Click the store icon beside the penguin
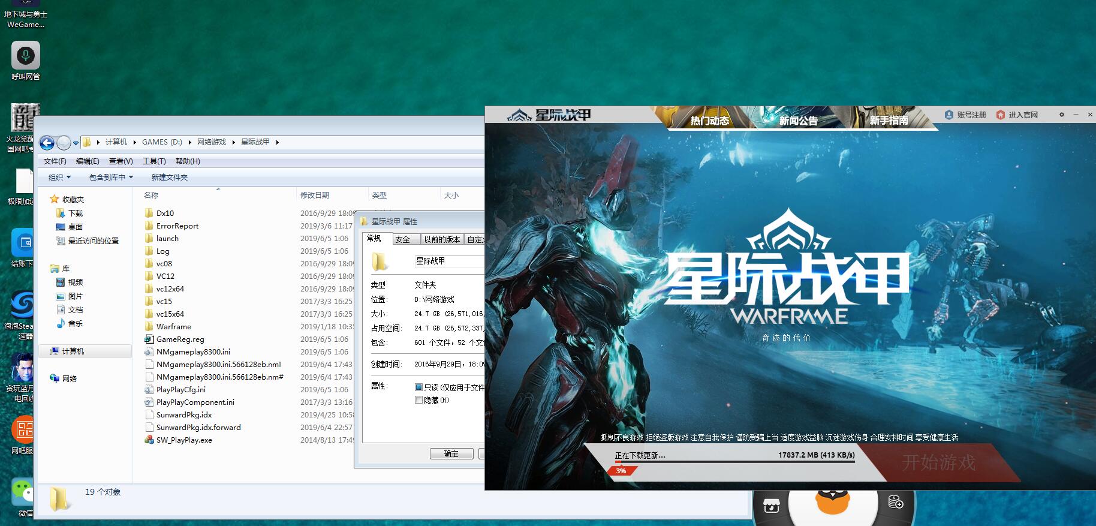 tap(771, 505)
